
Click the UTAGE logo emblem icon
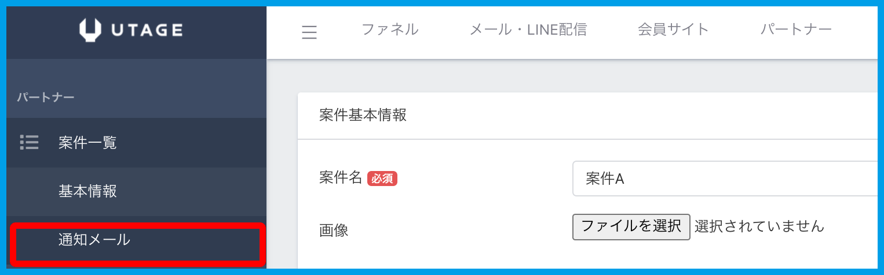coord(90,30)
